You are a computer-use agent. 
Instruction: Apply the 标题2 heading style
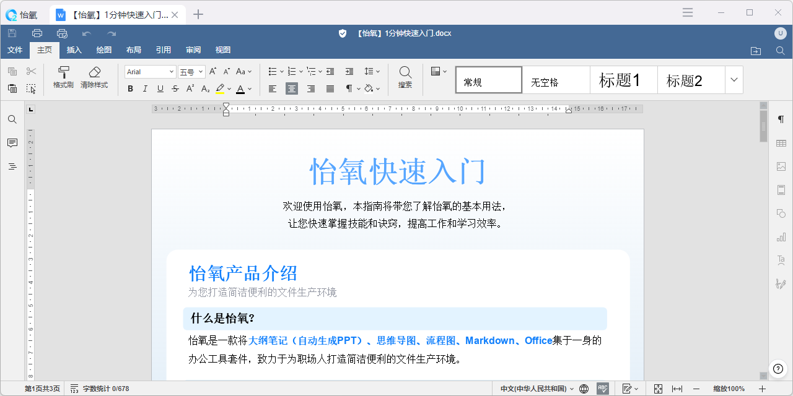coord(691,80)
